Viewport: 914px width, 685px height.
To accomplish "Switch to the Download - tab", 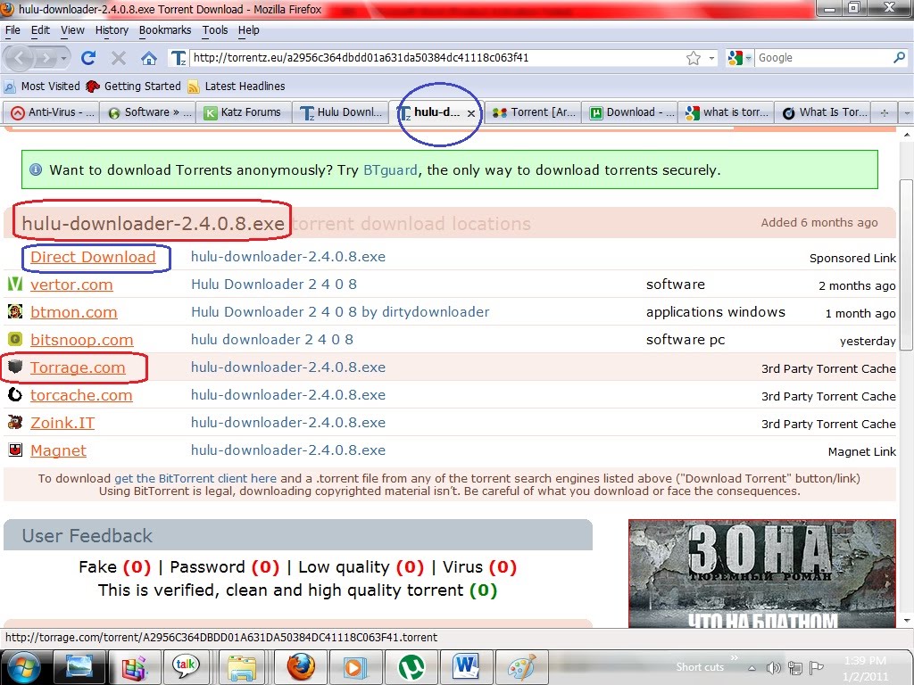I will pyautogui.click(x=629, y=112).
